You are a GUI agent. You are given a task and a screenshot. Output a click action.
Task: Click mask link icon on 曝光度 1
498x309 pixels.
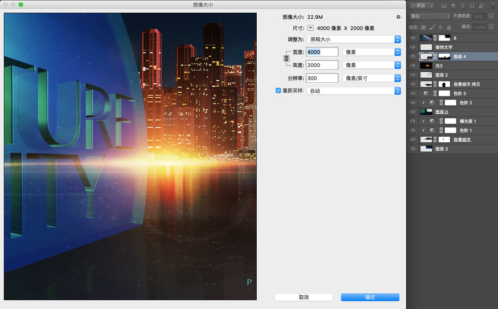pyautogui.click(x=441, y=121)
